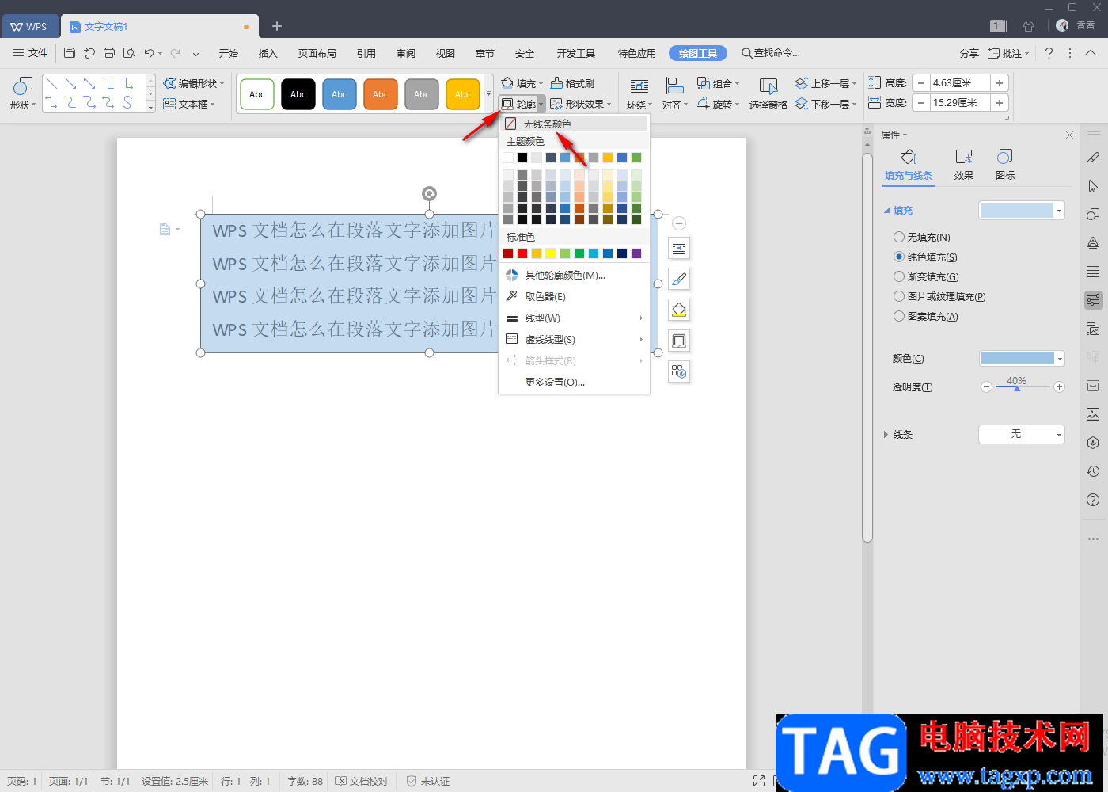
Task: Apply the black Abc shape style
Action: [x=298, y=94]
